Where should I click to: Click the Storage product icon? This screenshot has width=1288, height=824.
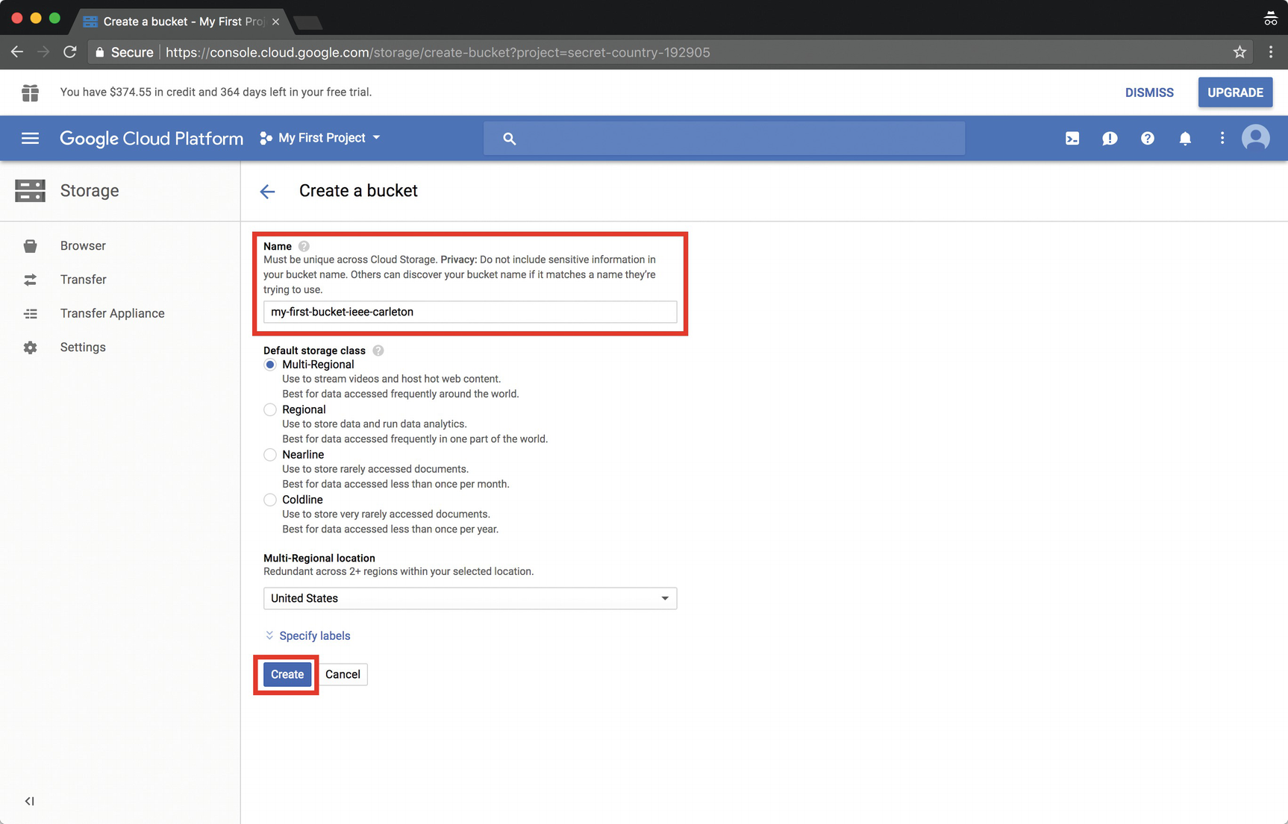[30, 191]
